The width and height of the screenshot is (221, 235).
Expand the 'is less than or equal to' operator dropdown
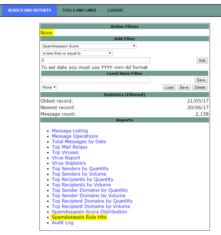coord(77,53)
